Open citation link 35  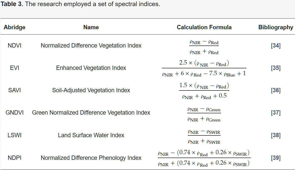click(276, 68)
